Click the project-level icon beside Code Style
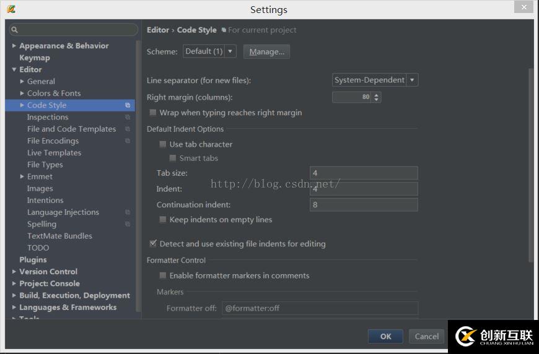 (128, 105)
